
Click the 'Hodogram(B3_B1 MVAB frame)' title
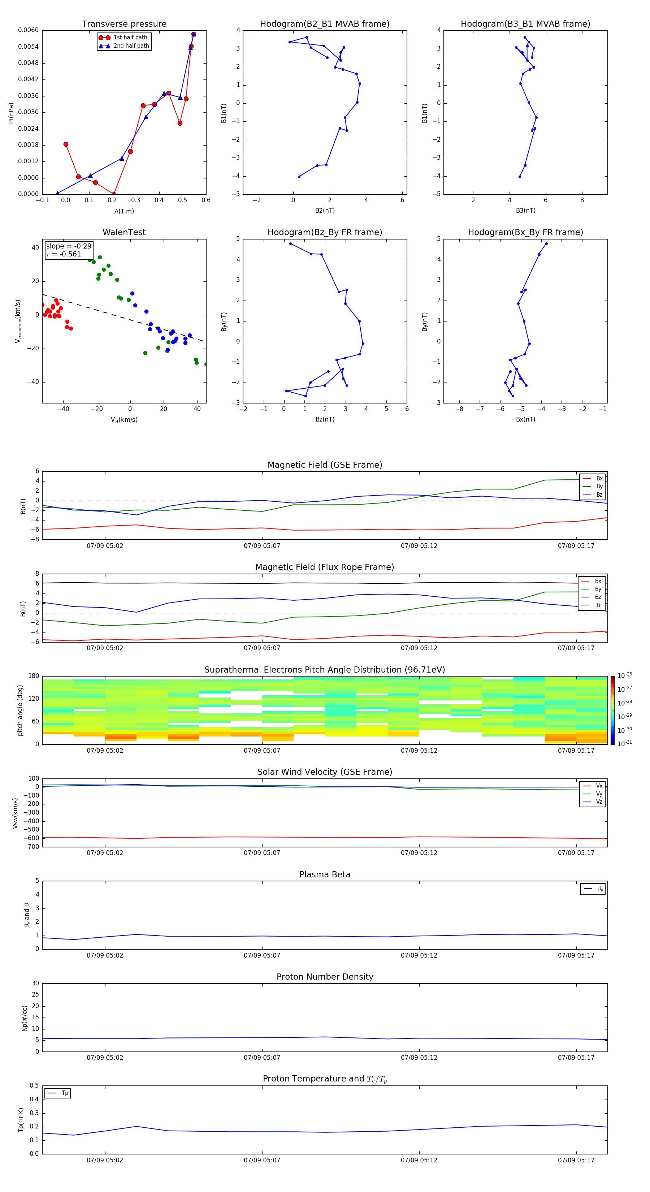(x=525, y=23)
